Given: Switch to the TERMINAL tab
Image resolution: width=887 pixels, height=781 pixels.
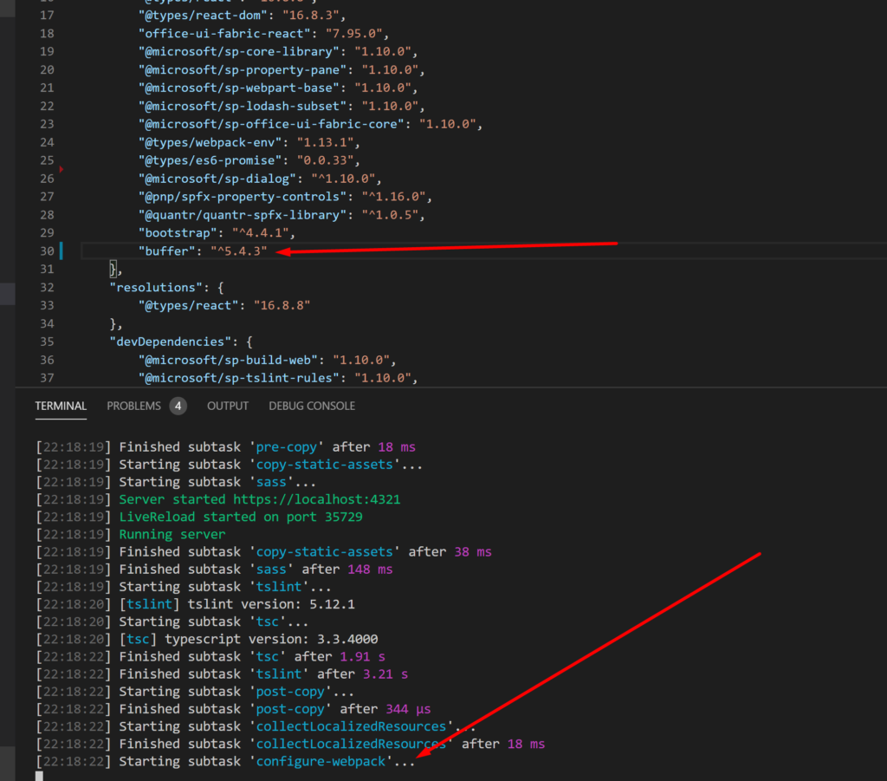Looking at the screenshot, I should pos(61,406).
